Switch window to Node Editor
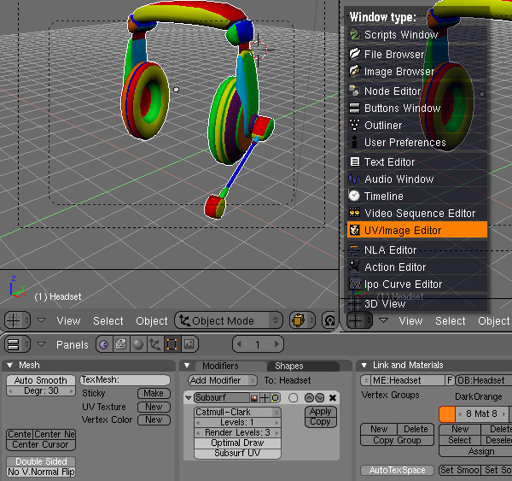Image resolution: width=512 pixels, height=481 pixels. [x=417, y=91]
